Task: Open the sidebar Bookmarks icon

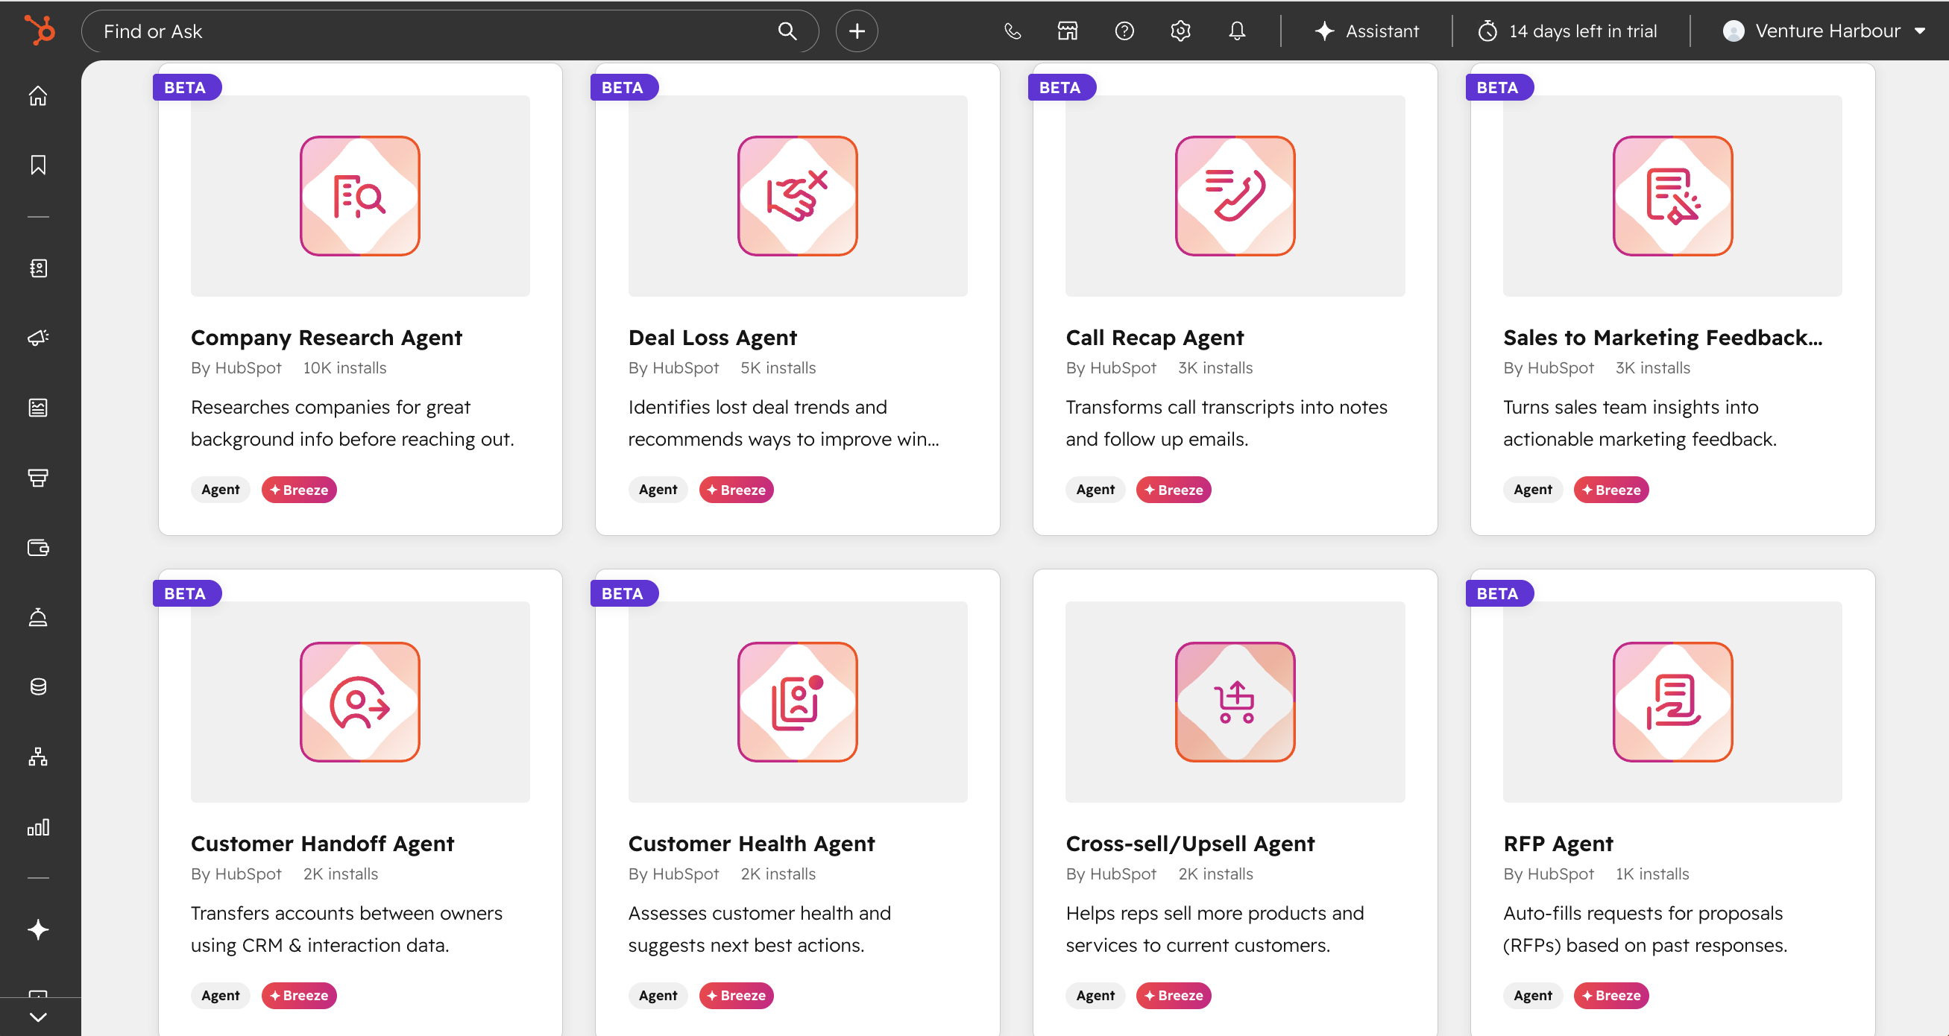Action: tap(38, 165)
